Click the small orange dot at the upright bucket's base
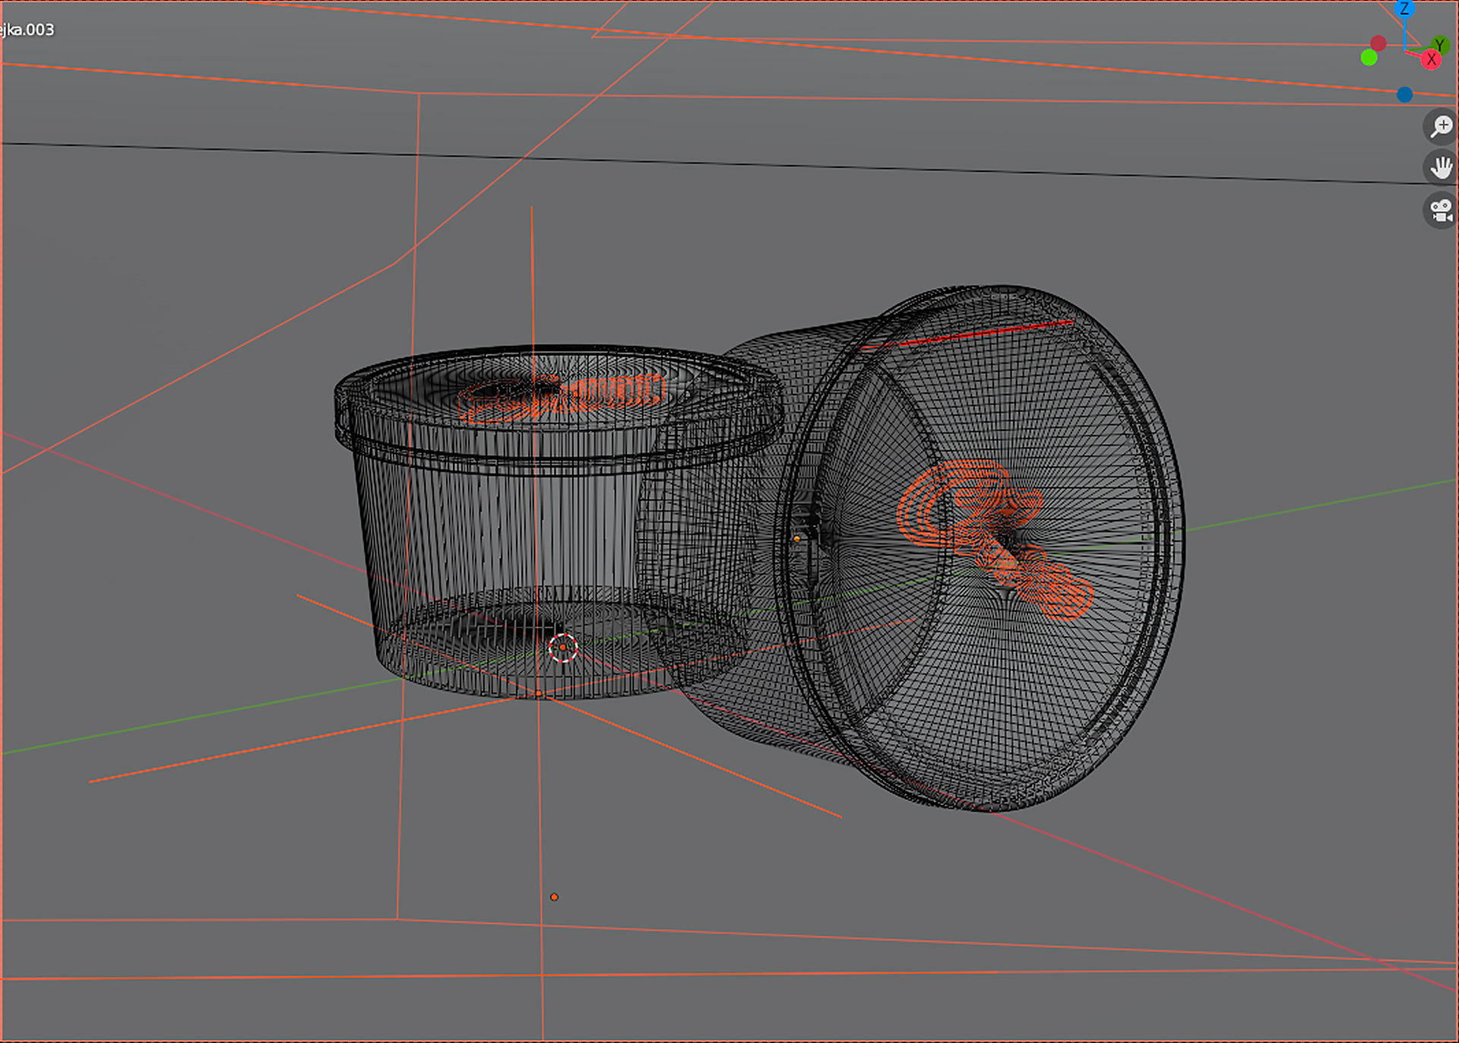The height and width of the screenshot is (1043, 1459). point(538,693)
